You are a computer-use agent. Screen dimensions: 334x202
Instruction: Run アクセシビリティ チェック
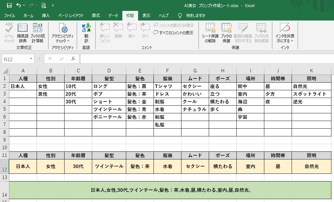tap(63, 33)
